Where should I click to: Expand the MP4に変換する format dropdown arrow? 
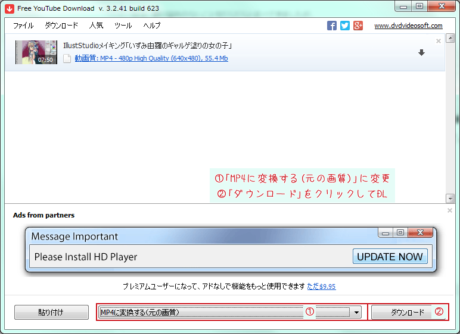coord(356,313)
